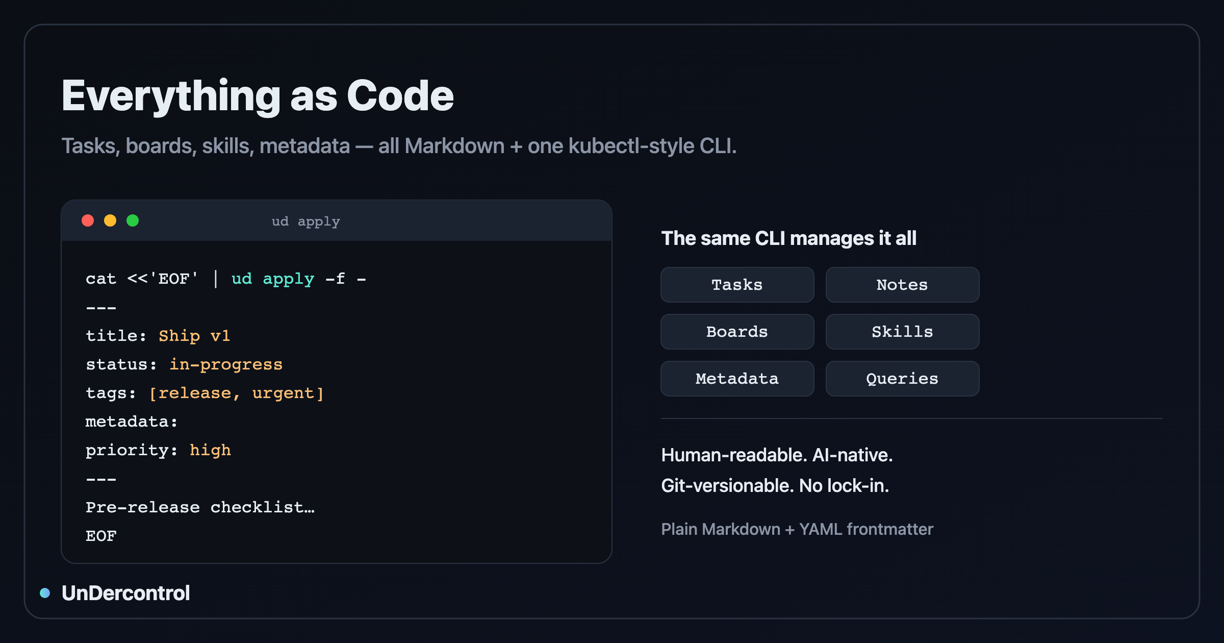1224x643 pixels.
Task: Click the 'ud apply' terminal title
Action: tap(306, 221)
